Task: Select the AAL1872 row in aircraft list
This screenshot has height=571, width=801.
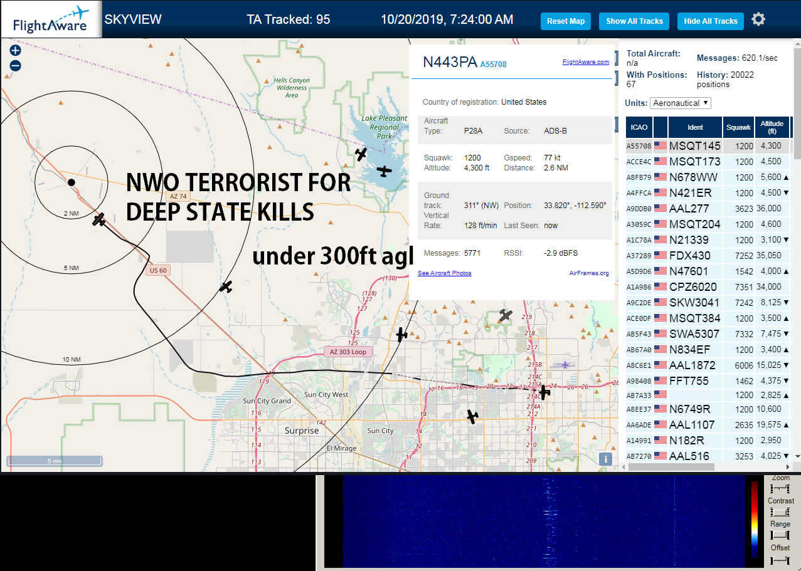Action: click(x=709, y=365)
